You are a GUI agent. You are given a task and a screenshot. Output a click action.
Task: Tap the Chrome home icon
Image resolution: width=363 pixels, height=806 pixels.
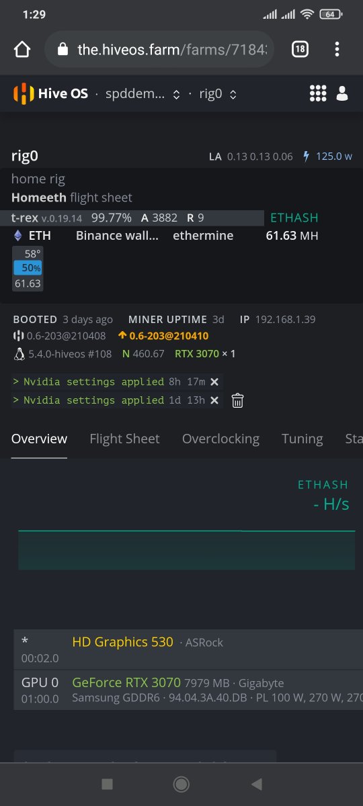click(22, 49)
